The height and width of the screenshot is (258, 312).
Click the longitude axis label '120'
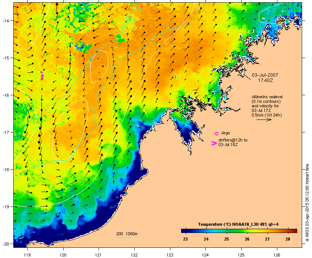(63, 255)
